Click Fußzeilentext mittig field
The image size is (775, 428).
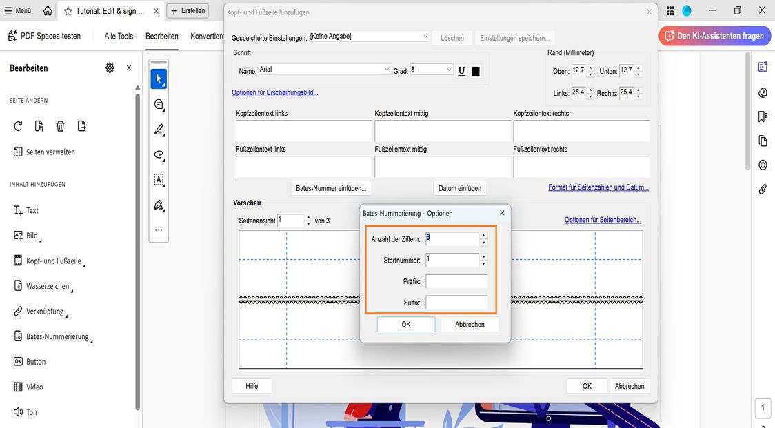point(443,167)
